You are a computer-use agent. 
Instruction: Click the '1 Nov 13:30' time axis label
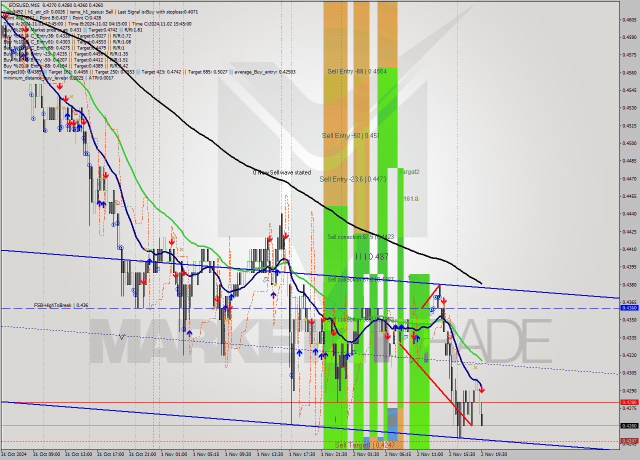tap(270, 454)
